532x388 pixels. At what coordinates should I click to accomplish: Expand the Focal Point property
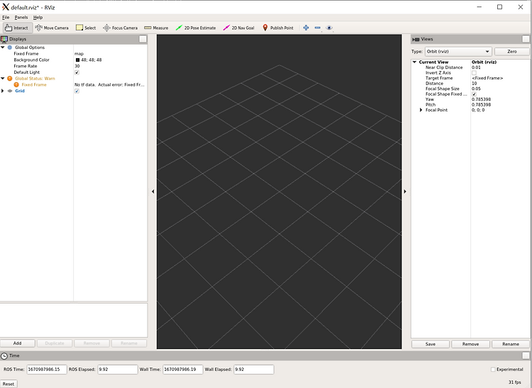[x=421, y=110]
